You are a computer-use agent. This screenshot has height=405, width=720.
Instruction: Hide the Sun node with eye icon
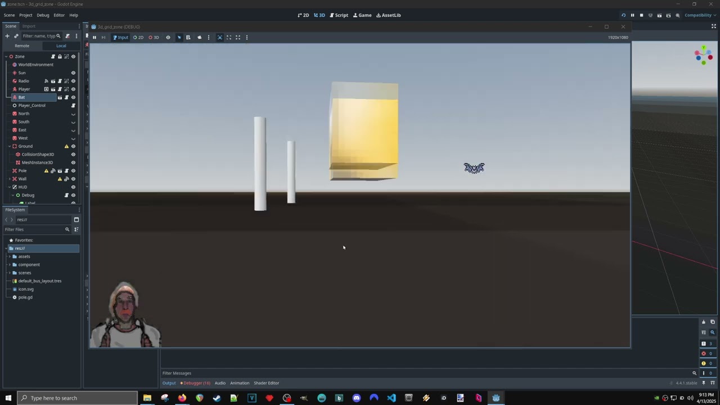[73, 73]
